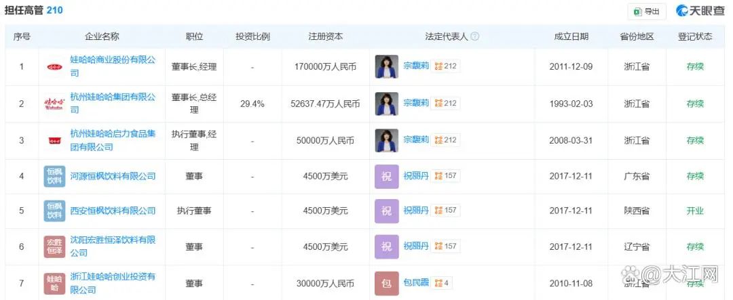Click the 开业 status cell
Image resolution: width=733 pixels, height=300 pixels.
click(695, 211)
